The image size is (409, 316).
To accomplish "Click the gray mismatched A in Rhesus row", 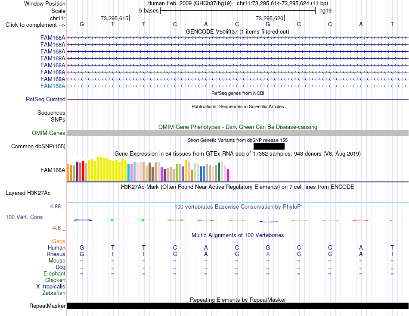I will (x=268, y=254).
